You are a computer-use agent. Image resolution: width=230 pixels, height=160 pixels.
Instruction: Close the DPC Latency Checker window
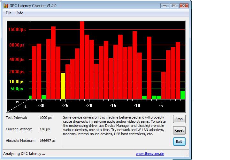pos(184,6)
